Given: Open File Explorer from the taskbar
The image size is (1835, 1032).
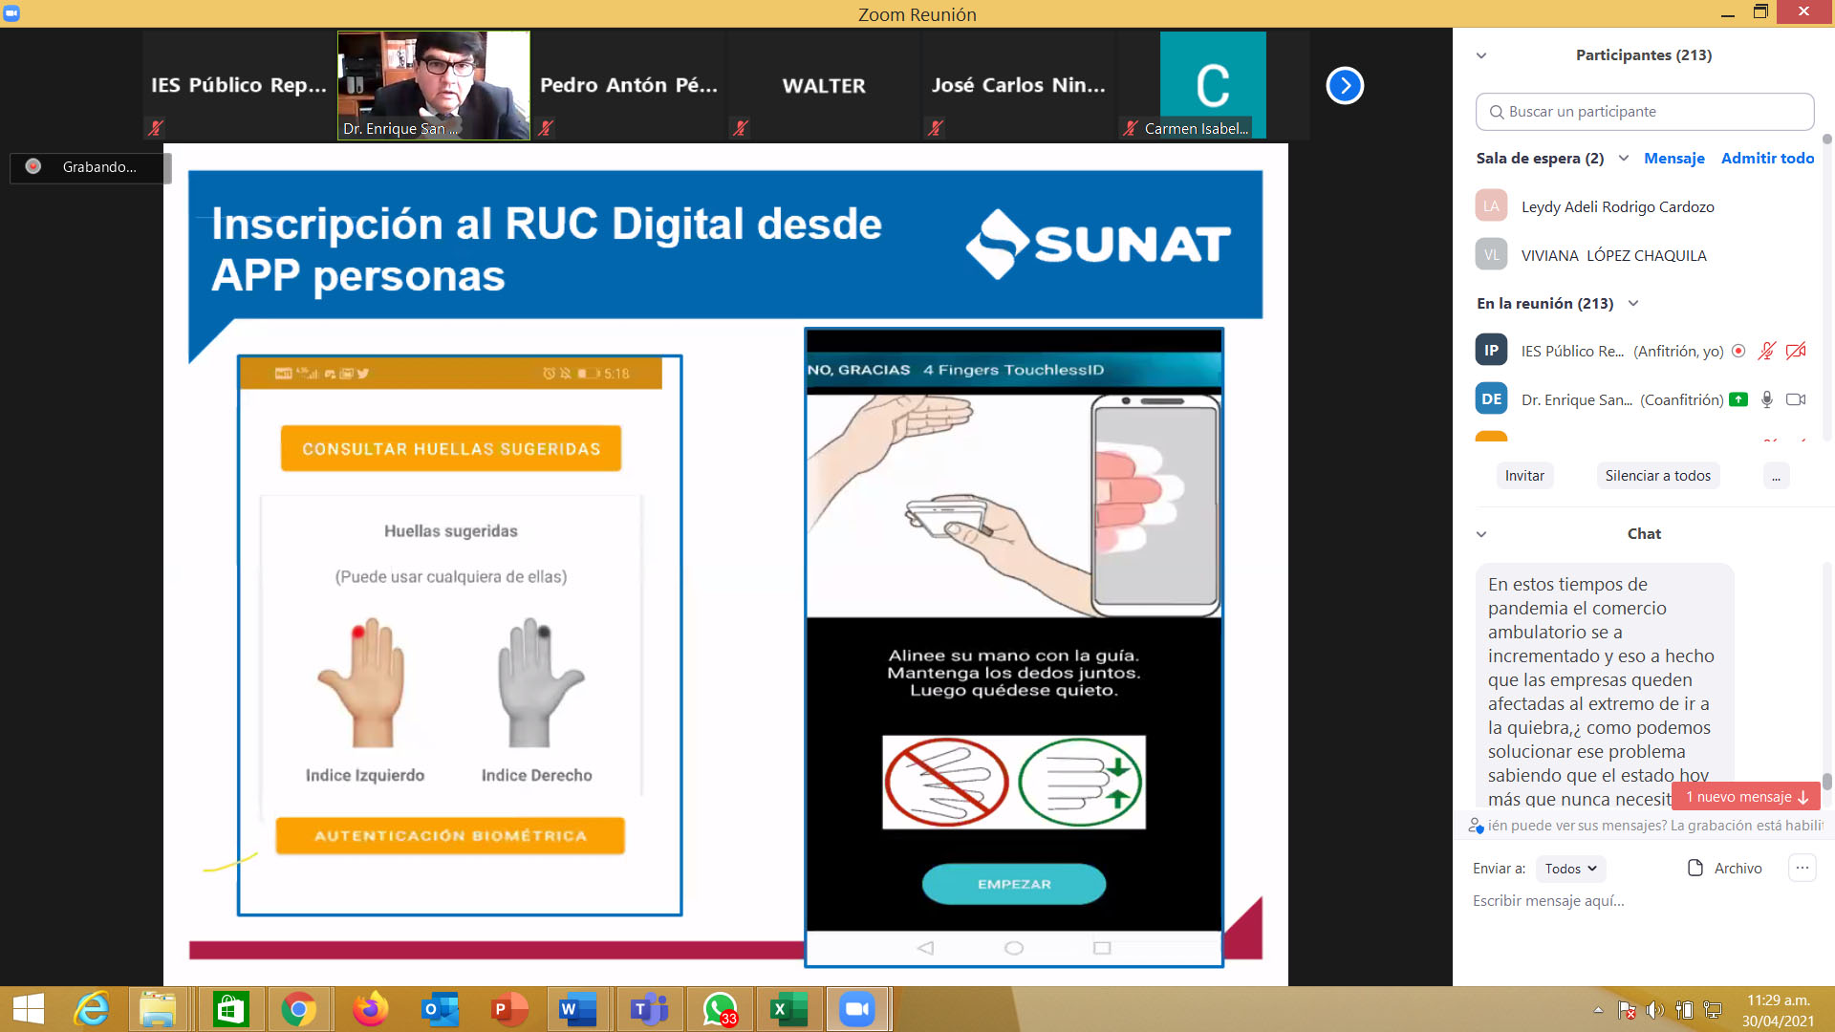Looking at the screenshot, I should tap(158, 1009).
